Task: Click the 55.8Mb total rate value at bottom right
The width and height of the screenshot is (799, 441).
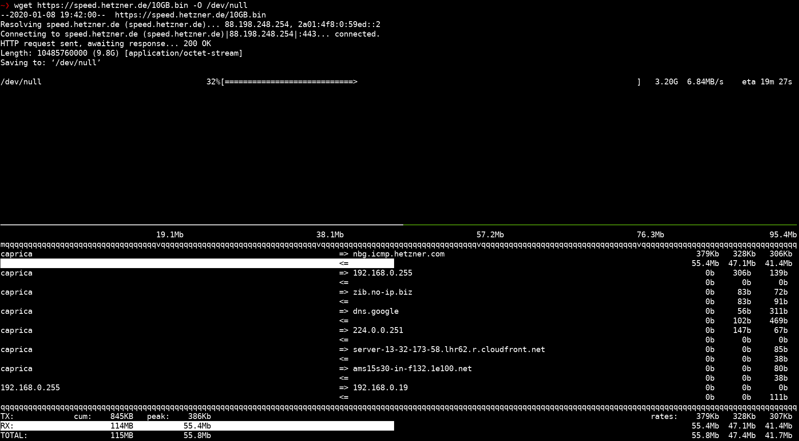Action: [705, 436]
